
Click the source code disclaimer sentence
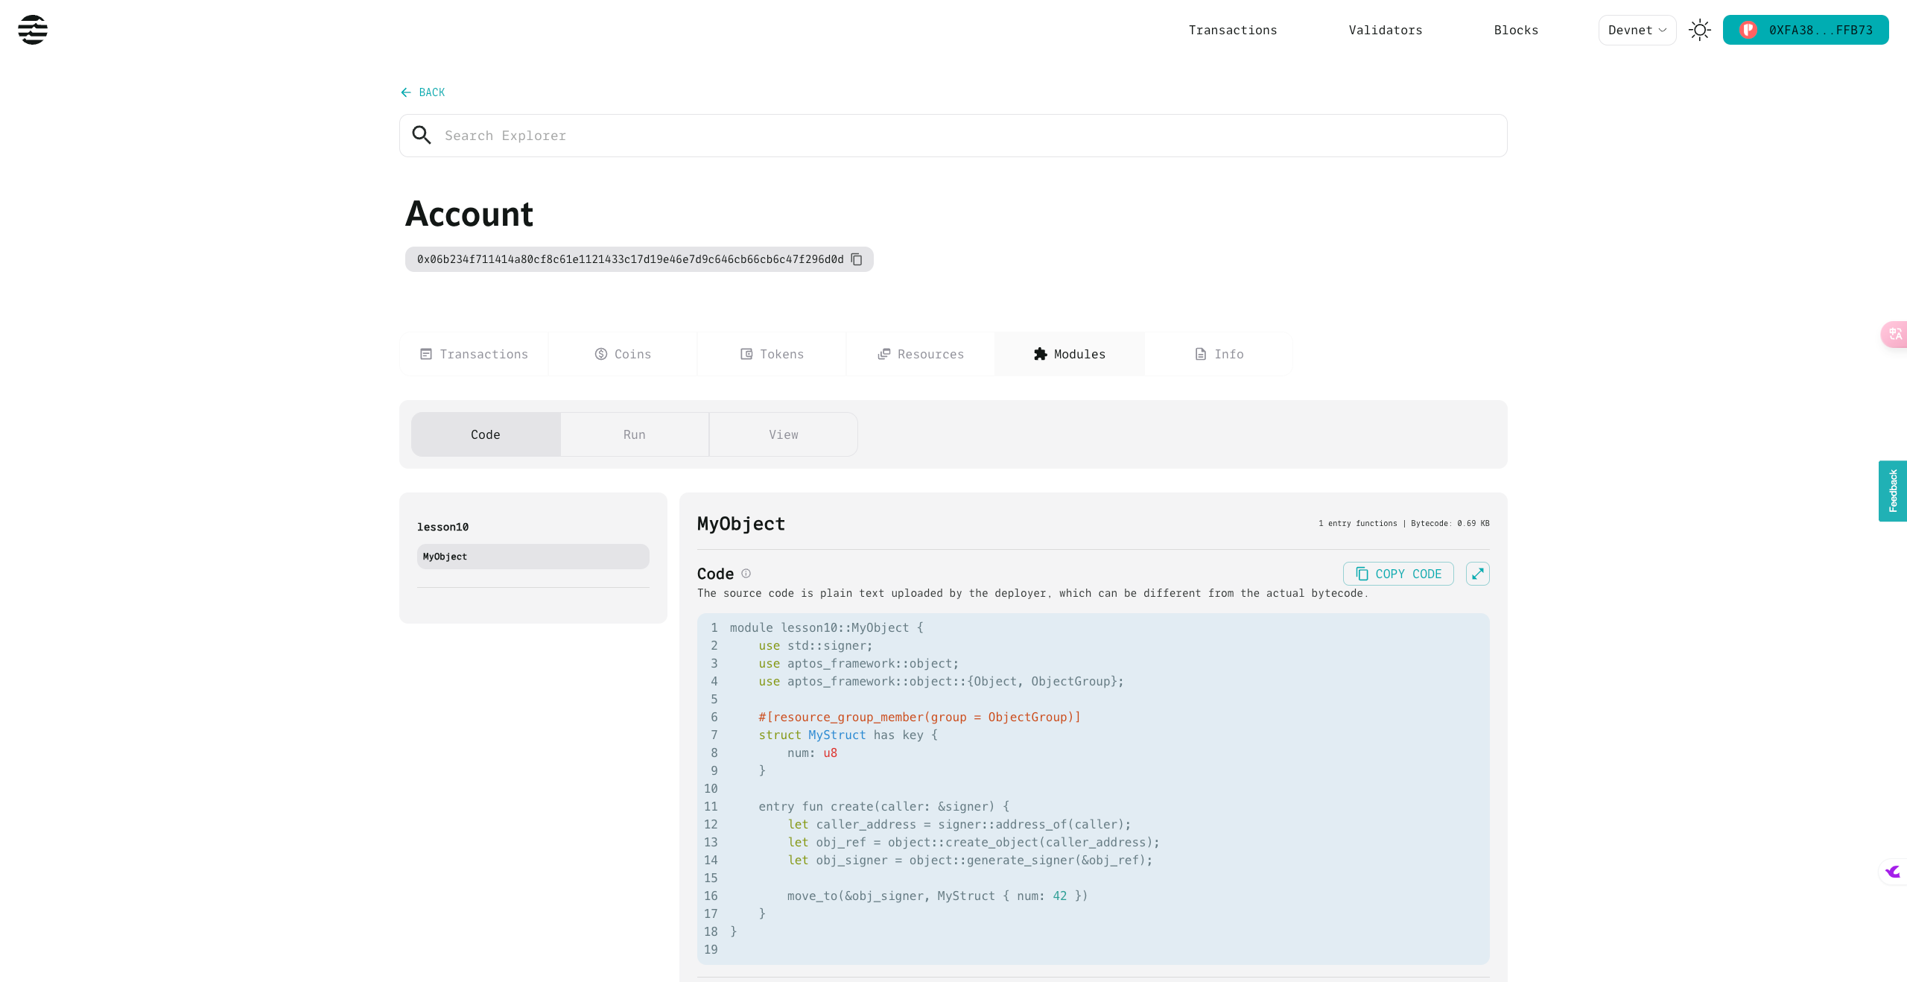1033,593
